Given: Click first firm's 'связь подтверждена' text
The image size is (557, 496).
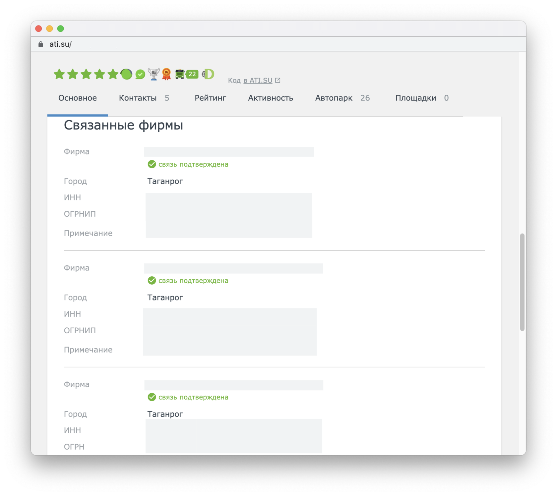Looking at the screenshot, I should coord(193,164).
